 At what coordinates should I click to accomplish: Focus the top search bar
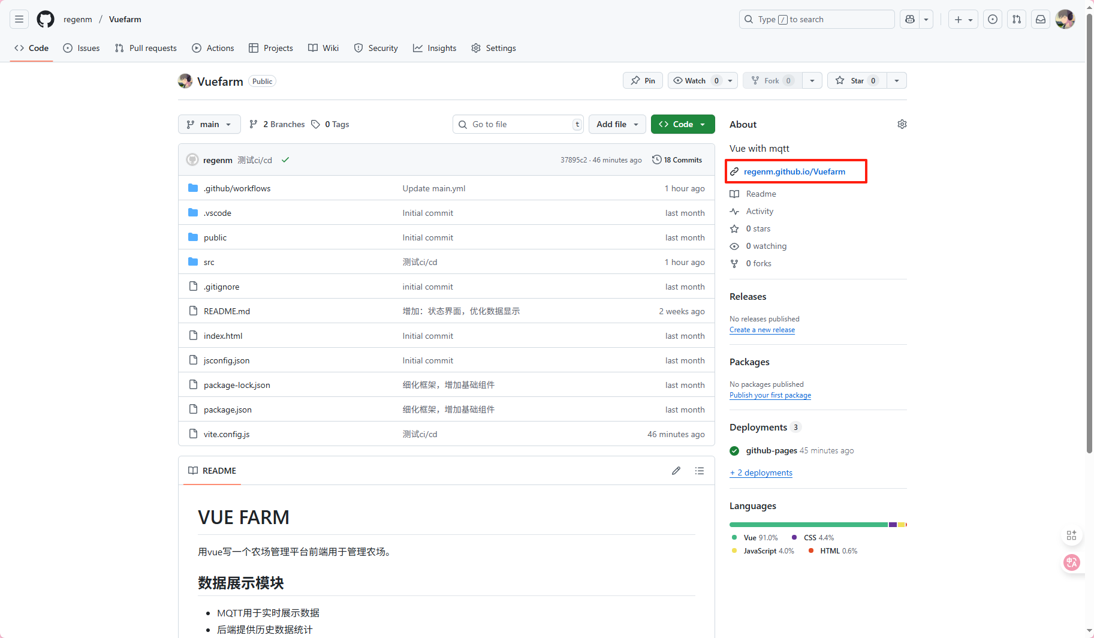(816, 19)
